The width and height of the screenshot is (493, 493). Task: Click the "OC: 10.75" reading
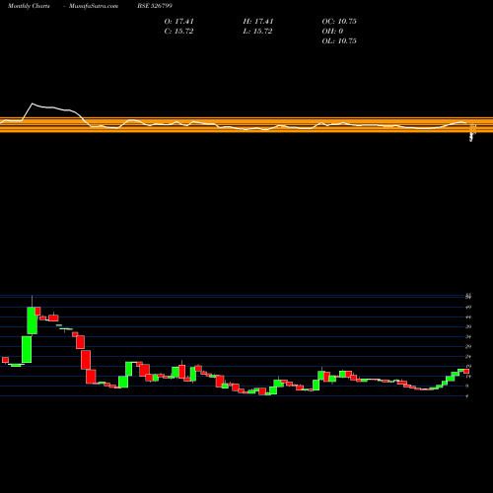(x=339, y=22)
